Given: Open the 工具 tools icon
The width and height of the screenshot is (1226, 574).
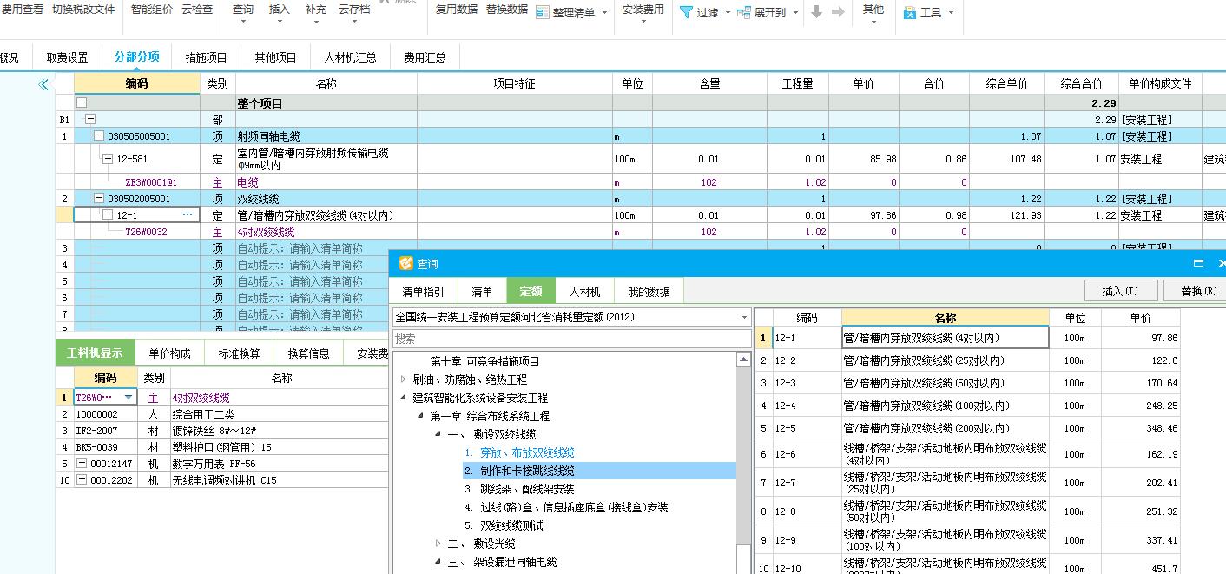Looking at the screenshot, I should pyautogui.click(x=910, y=13).
